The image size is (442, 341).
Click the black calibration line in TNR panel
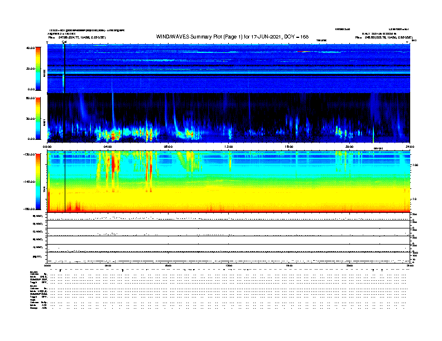tap(65, 182)
